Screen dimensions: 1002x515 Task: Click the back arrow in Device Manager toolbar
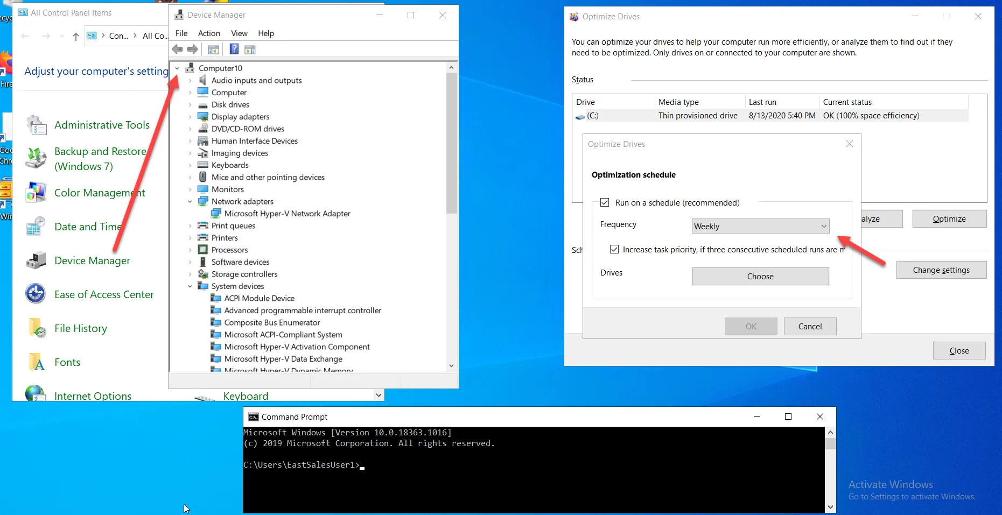[177, 49]
